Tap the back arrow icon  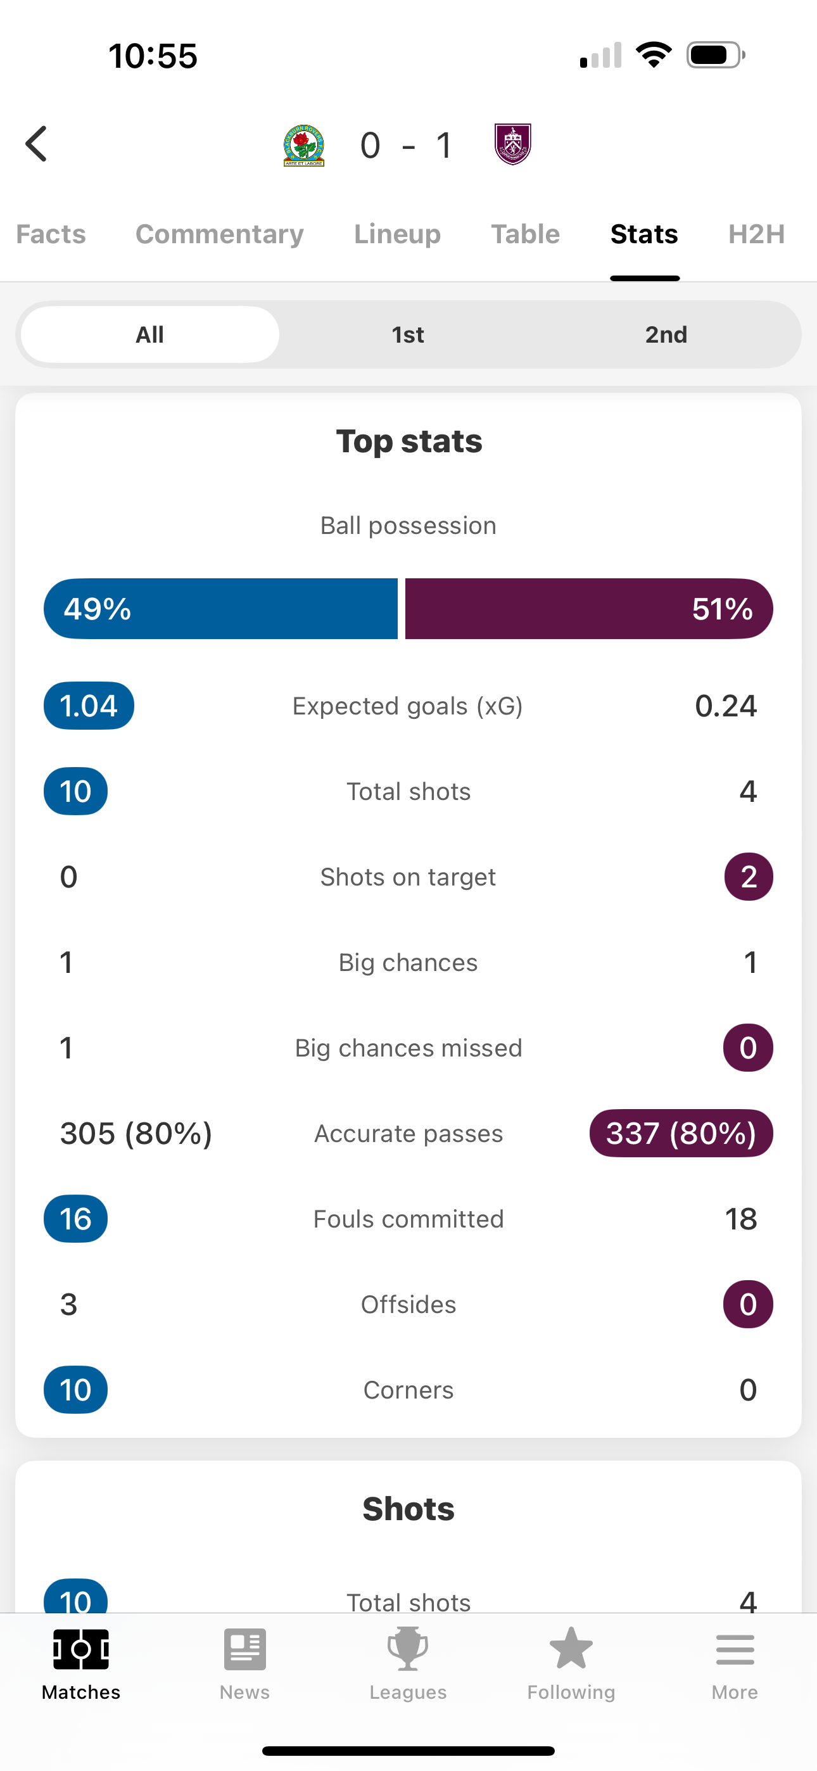coord(37,144)
